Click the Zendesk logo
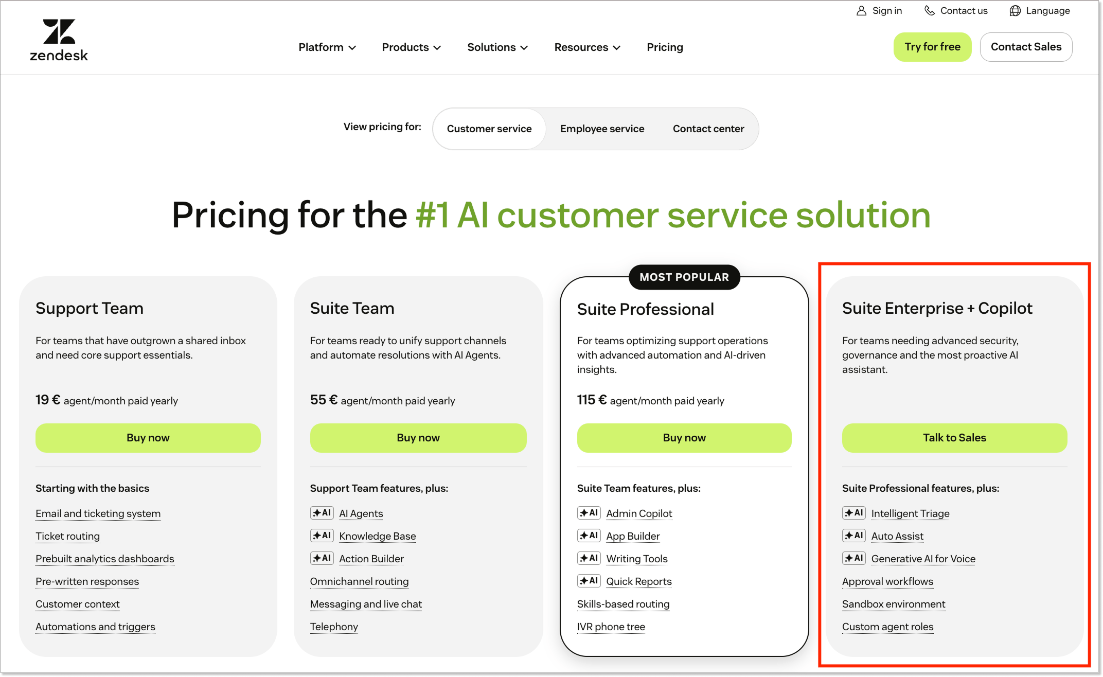Screen dimensions: 1103x677 [59, 40]
